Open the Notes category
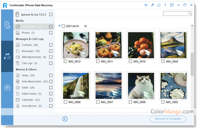Image resolution: width=197 pixels, height=128 pixels. 25,75
